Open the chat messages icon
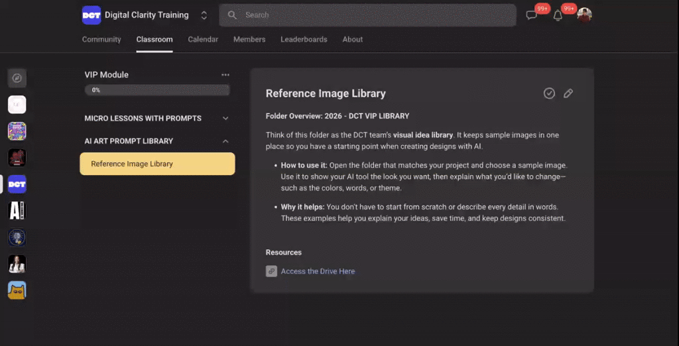Screen dimensions: 679x346 tap(531, 15)
